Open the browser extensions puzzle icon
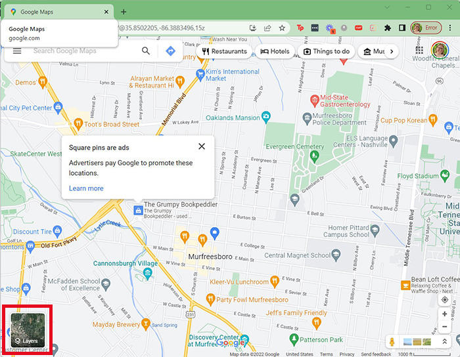 click(x=388, y=28)
